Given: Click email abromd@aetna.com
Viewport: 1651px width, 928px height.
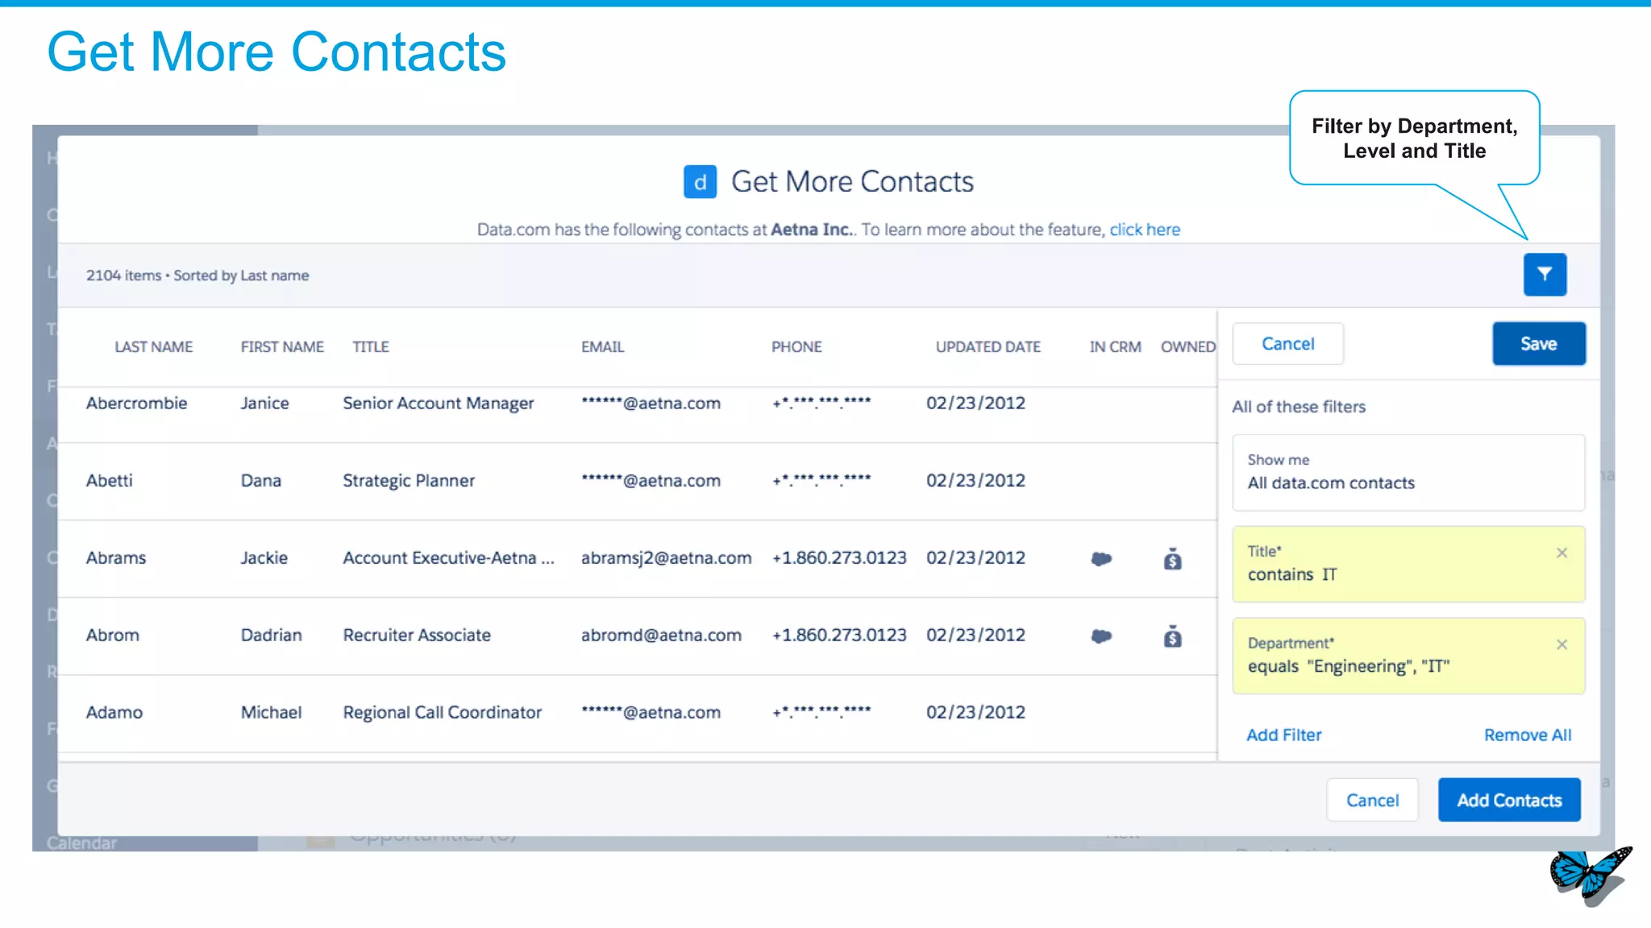Looking at the screenshot, I should (661, 635).
